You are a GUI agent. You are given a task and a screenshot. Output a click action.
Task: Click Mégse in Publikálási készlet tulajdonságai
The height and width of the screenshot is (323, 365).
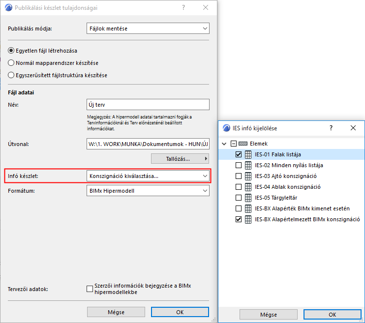coord(116,312)
